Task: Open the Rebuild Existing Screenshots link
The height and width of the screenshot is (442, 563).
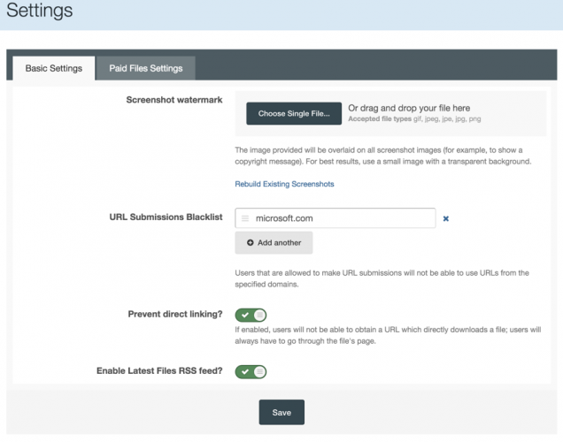Action: coord(284,184)
